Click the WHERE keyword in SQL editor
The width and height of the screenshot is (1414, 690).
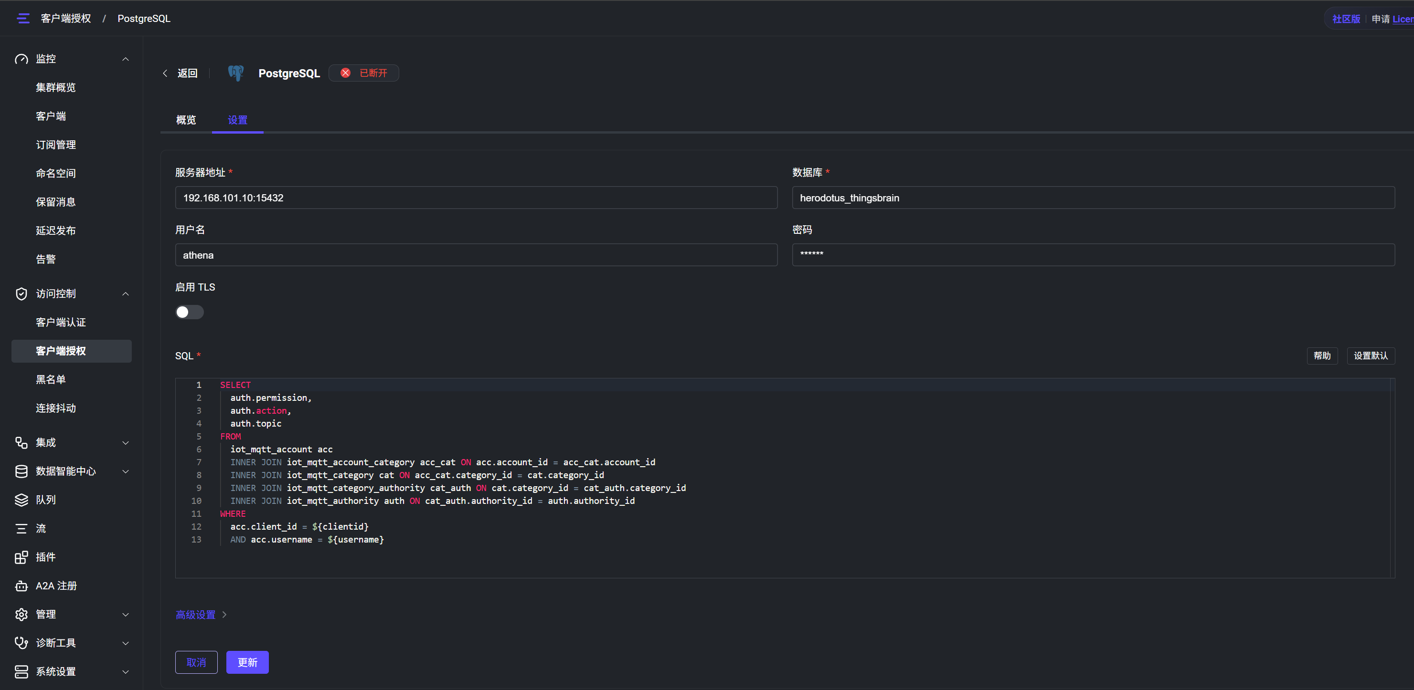click(233, 514)
